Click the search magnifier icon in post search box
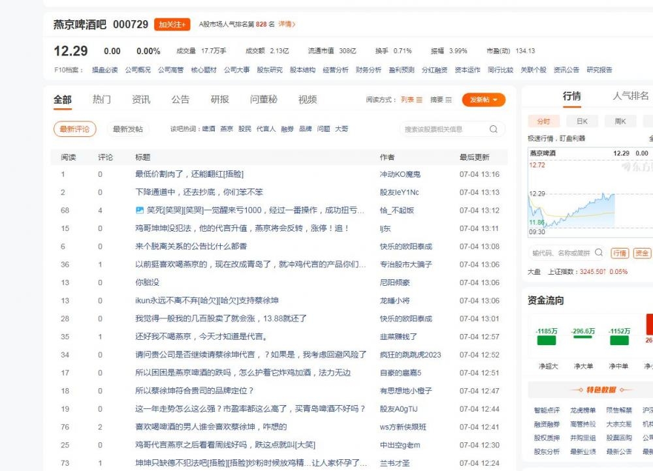The width and height of the screenshot is (653, 471). pos(494,129)
